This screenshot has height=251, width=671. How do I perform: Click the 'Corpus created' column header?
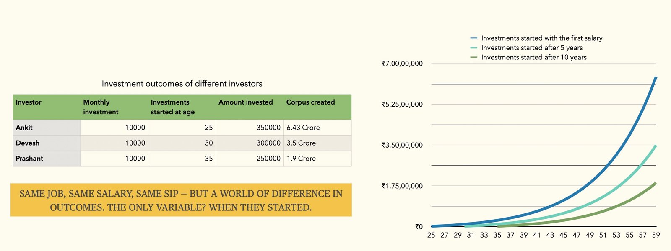[x=310, y=102]
